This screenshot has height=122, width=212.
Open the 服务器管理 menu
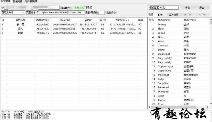coord(31,2)
